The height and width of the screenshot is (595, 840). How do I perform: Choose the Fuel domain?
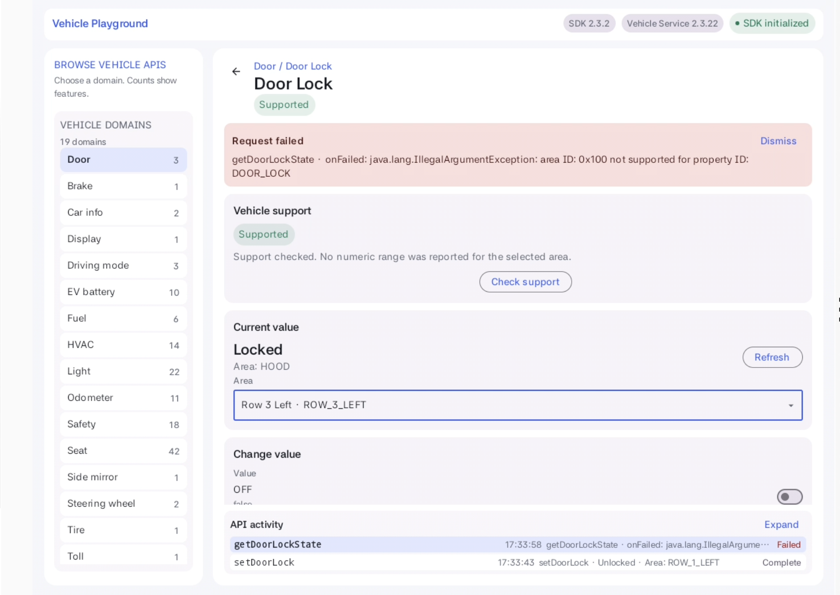tap(123, 319)
